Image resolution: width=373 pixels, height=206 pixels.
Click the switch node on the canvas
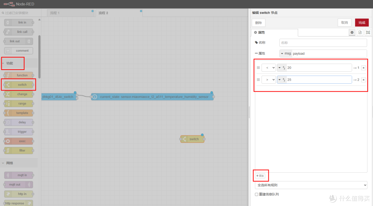click(x=192, y=139)
